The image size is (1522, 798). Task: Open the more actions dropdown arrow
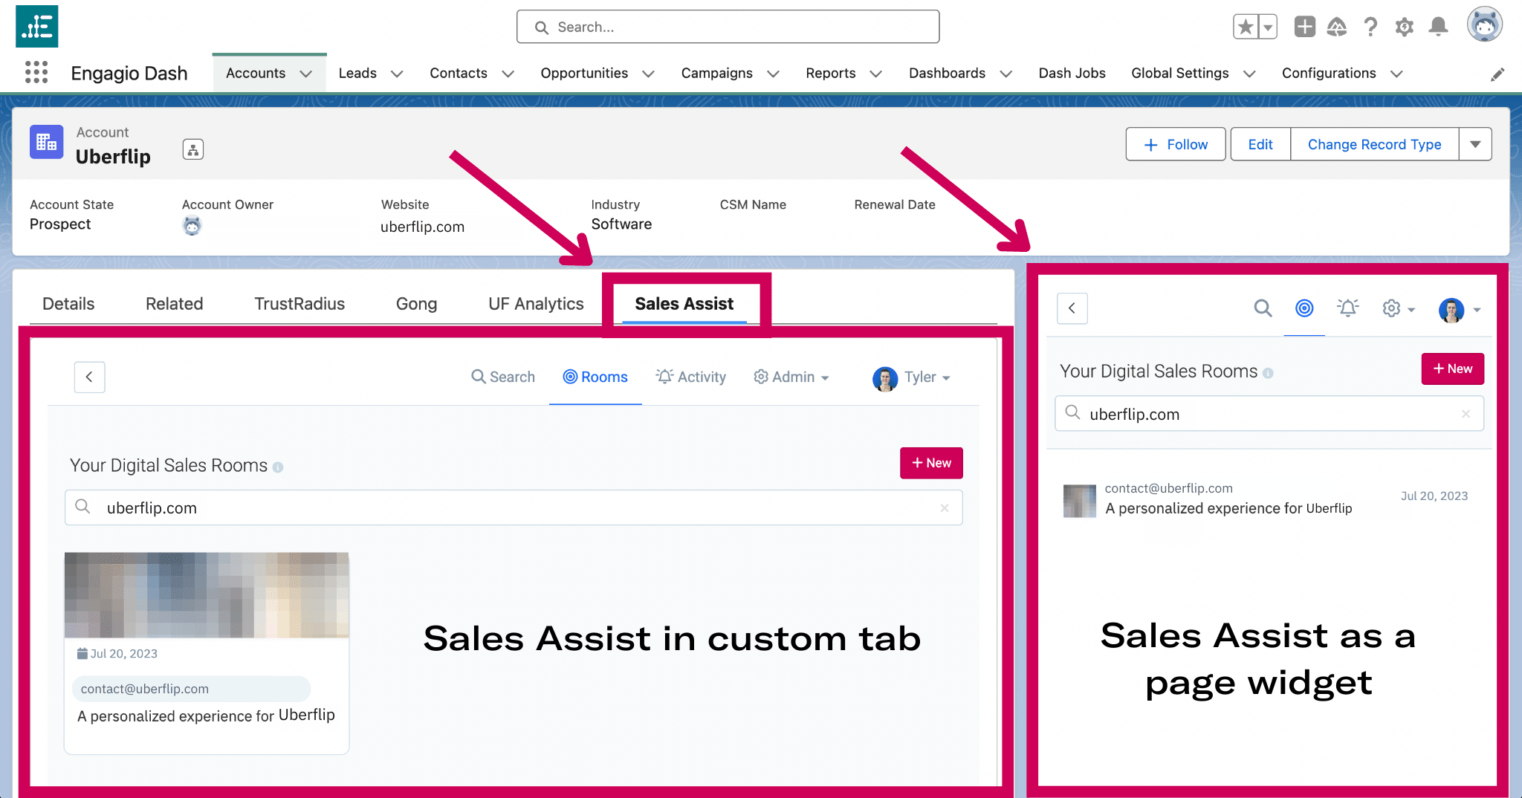tap(1475, 144)
